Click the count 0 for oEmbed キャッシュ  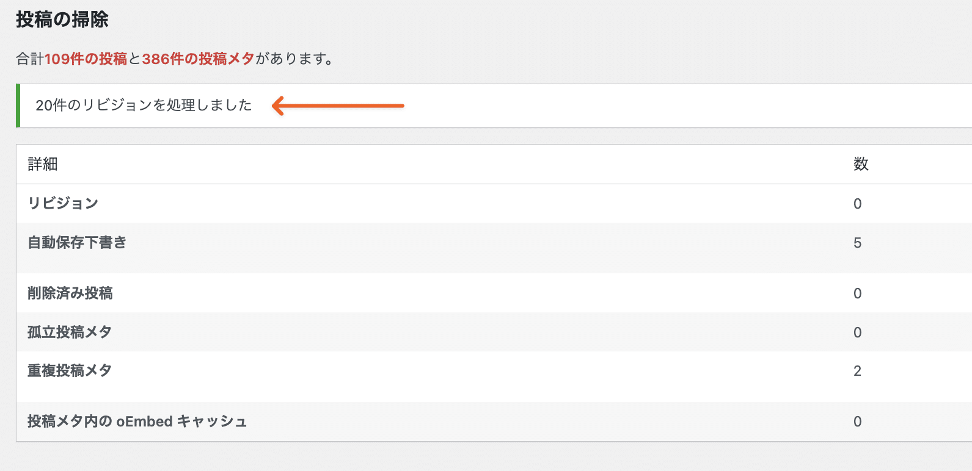pyautogui.click(x=857, y=422)
